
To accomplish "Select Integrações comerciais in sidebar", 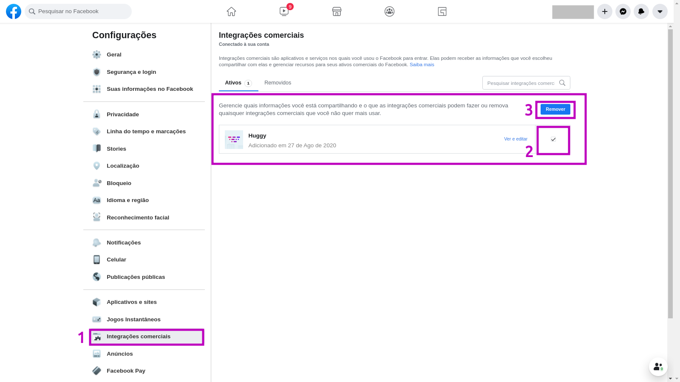I will (x=147, y=337).
